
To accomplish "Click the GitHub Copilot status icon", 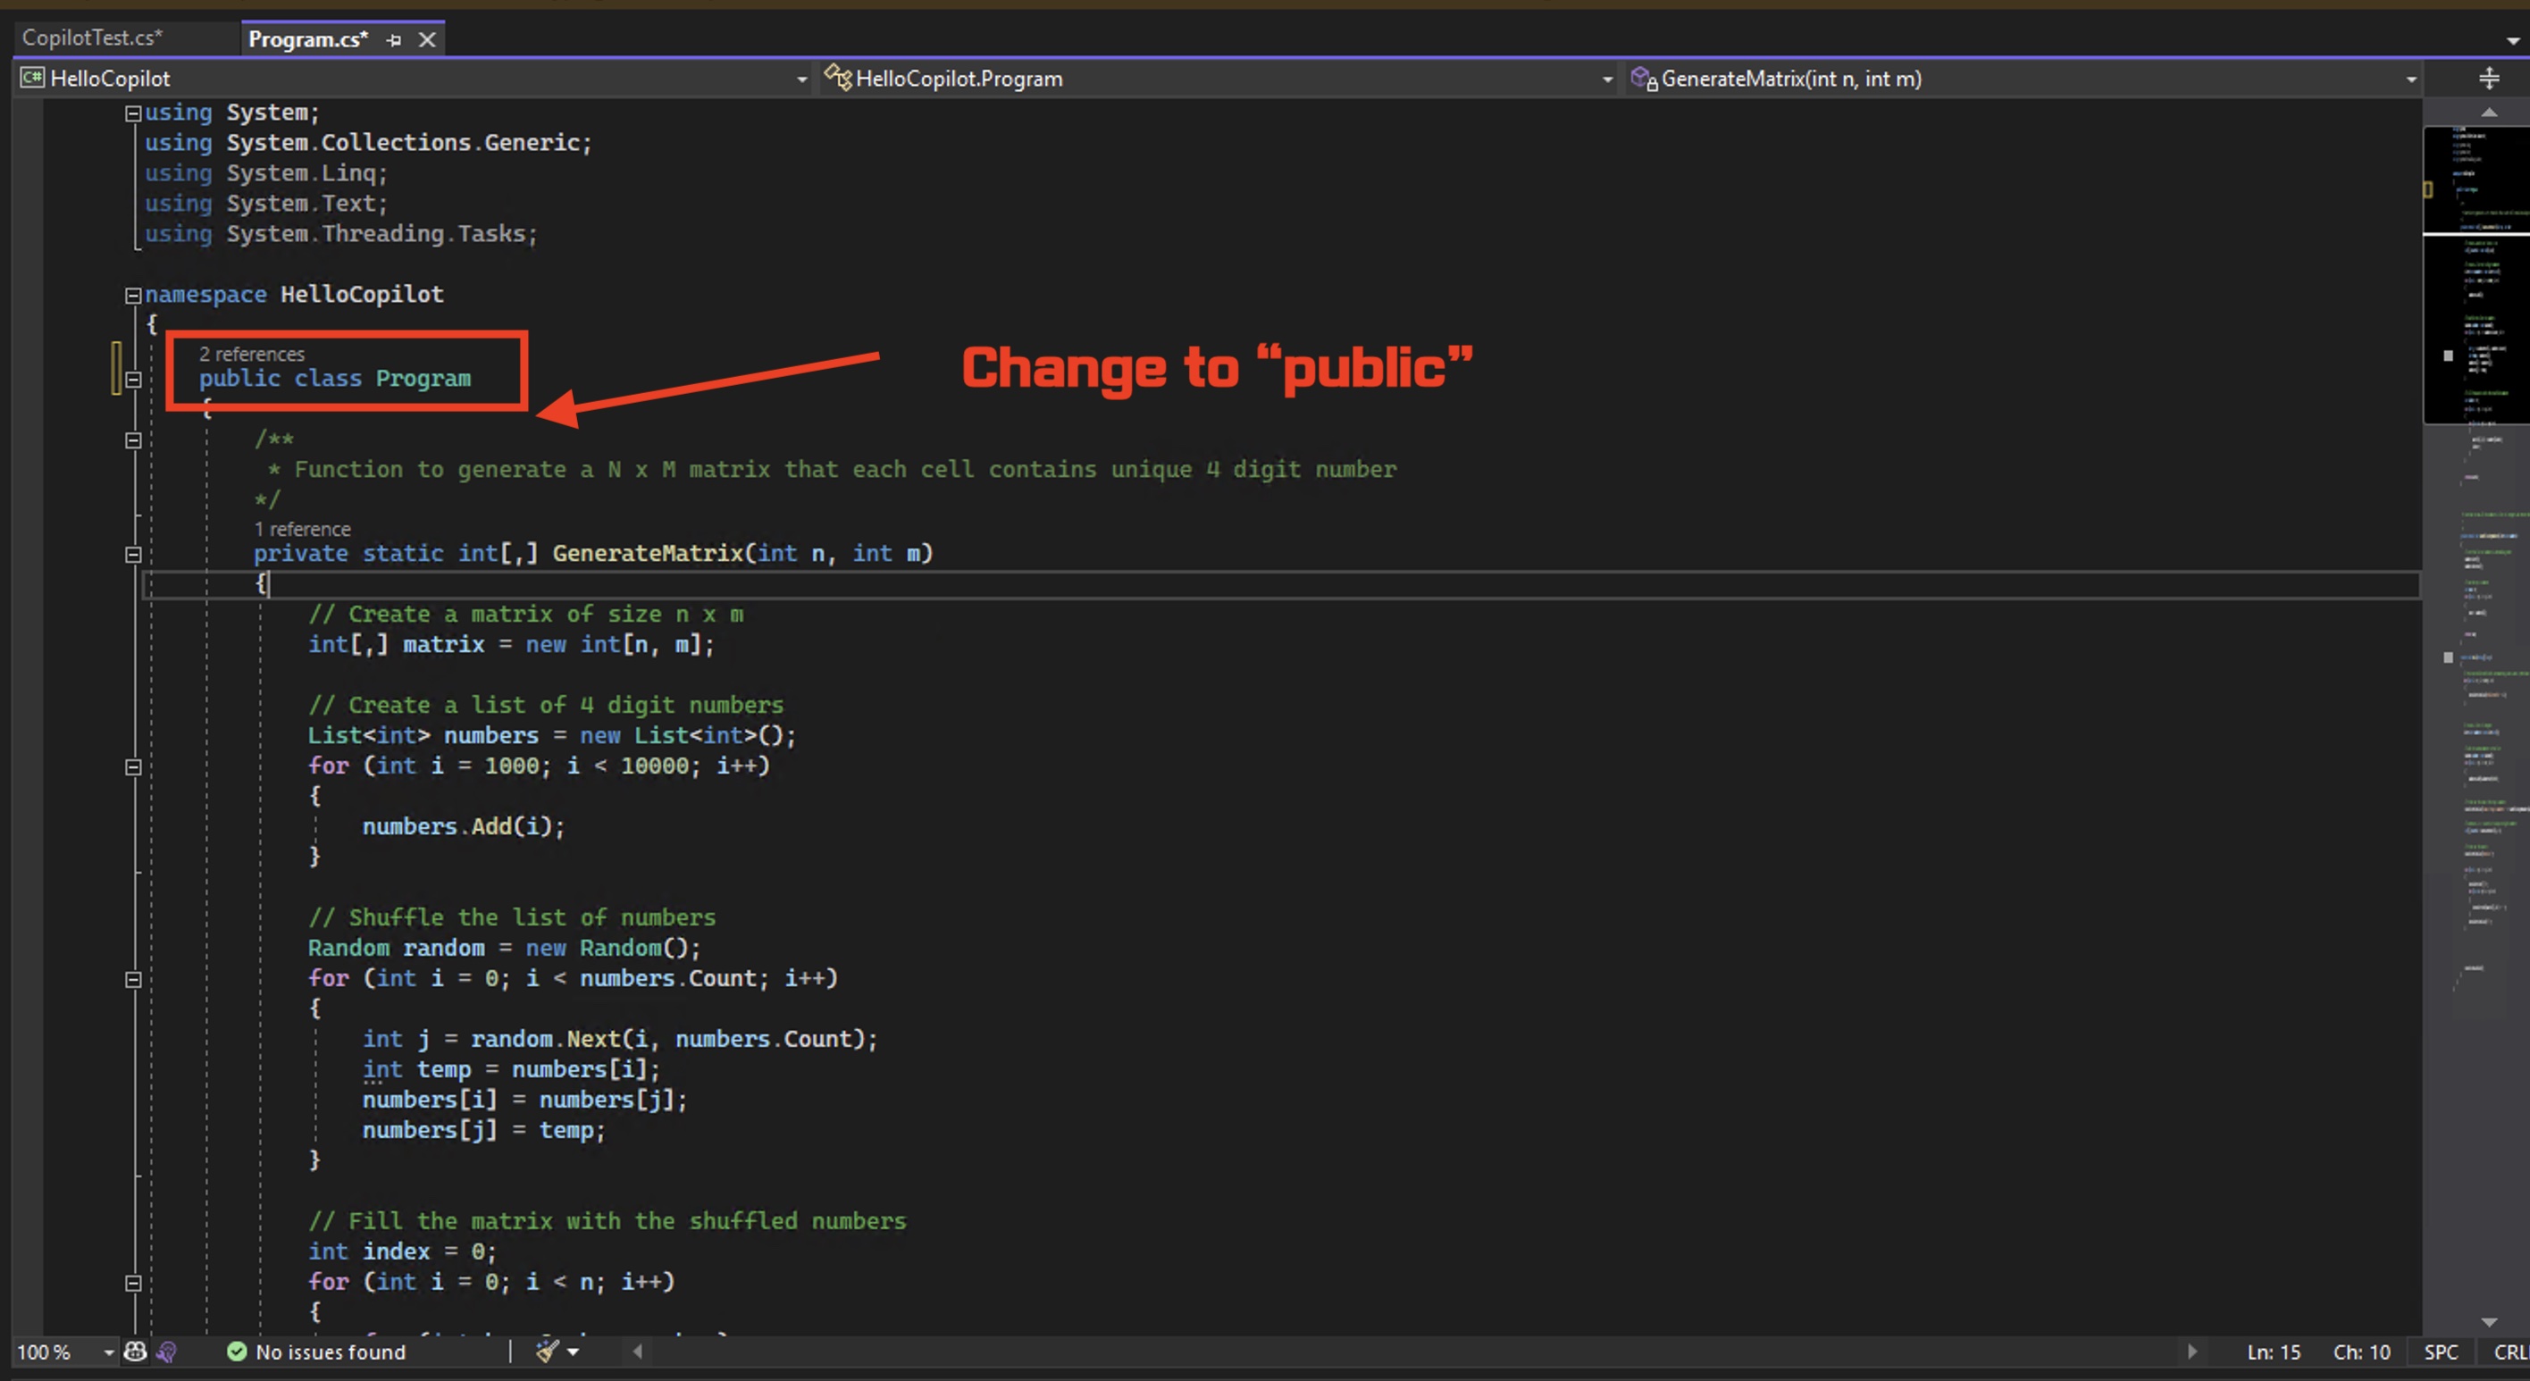I will 136,1352.
